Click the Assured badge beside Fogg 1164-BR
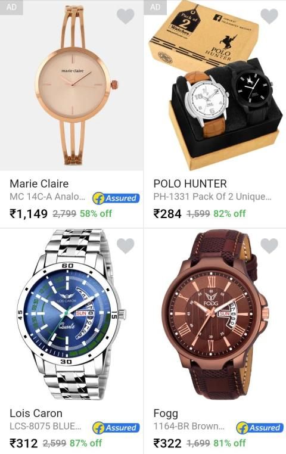This screenshot has height=454, width=286. tap(260, 428)
